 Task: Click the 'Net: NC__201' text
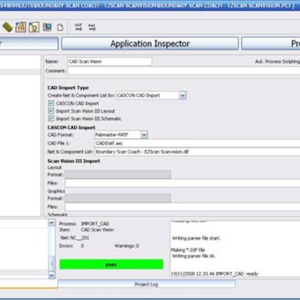pos(74,238)
